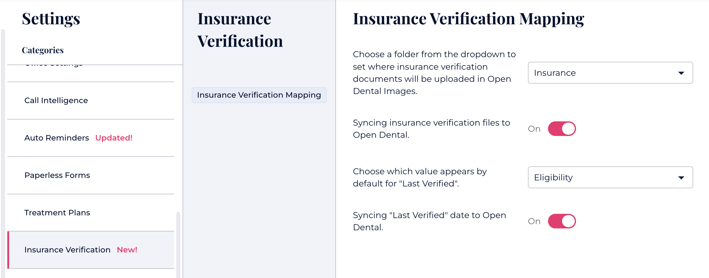Click the caret arrow of the Eligibility dropdown
The height and width of the screenshot is (278, 709).
[681, 178]
